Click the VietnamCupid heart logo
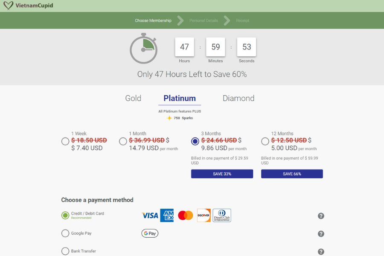384x256 pixels. click(8, 6)
